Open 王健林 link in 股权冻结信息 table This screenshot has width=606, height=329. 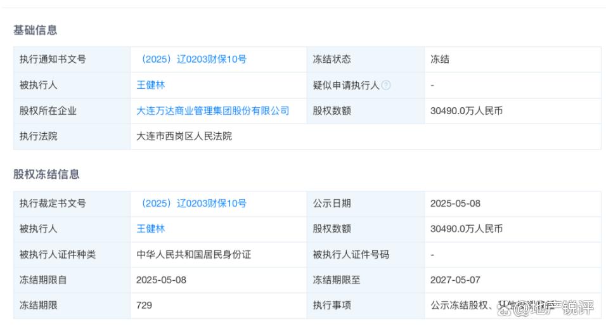pyautogui.click(x=151, y=229)
